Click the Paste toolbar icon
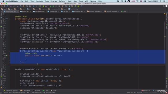 click(23, 6)
